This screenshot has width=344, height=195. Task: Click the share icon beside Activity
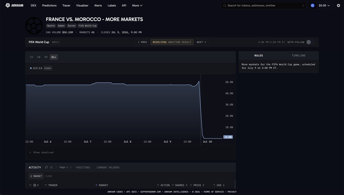tap(51, 167)
